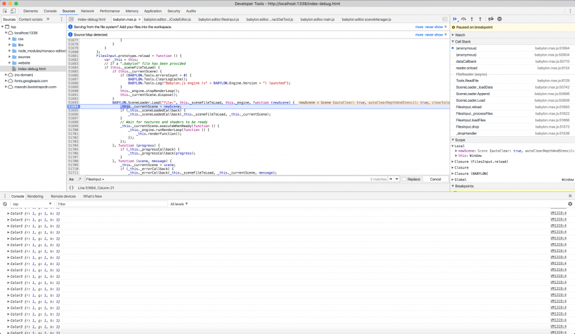Open the website folder

pyautogui.click(x=24, y=63)
